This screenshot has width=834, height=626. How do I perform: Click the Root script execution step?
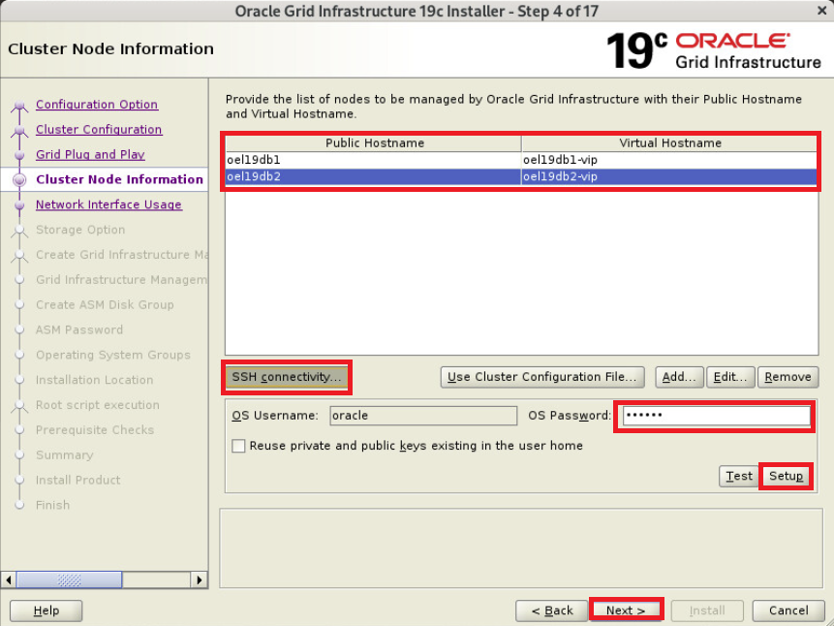pos(97,404)
